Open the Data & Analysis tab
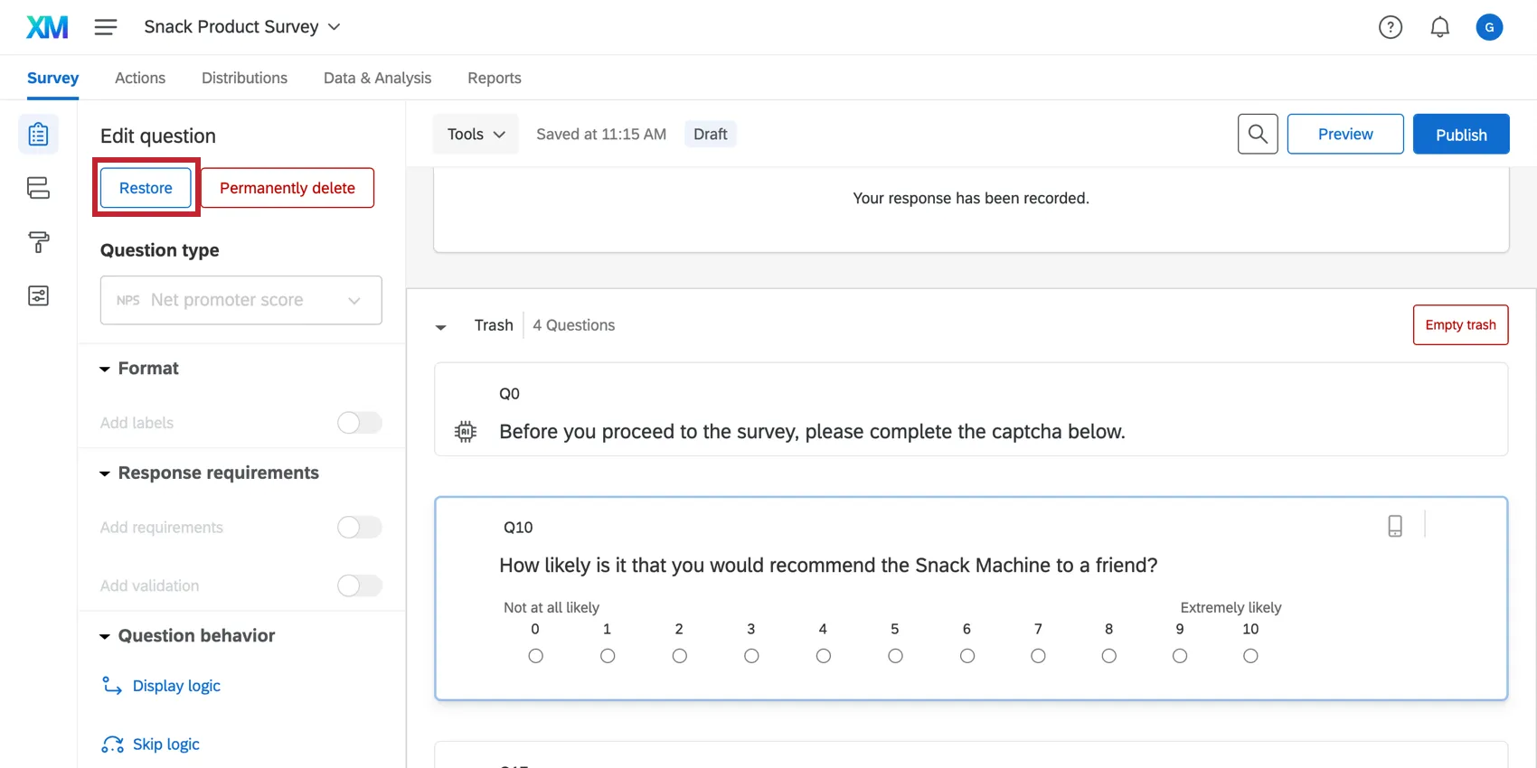The width and height of the screenshot is (1537, 768). [377, 78]
